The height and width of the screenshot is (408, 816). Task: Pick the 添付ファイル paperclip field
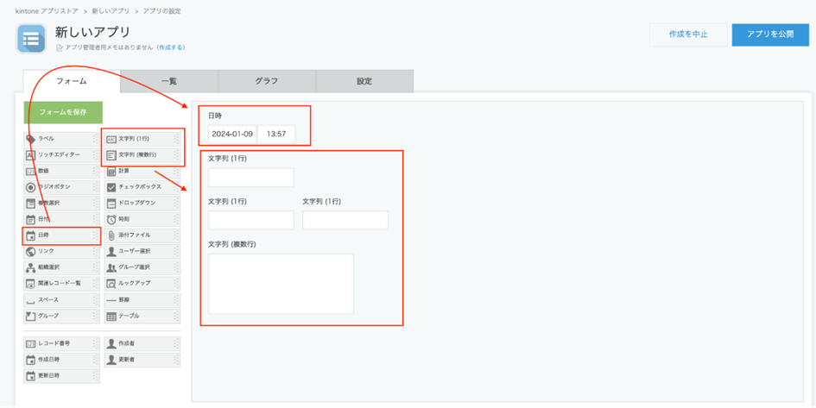pyautogui.click(x=111, y=235)
